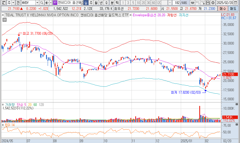Click the 2025/02/20 date field
Viewport: 240px width, 143px height.
(x=225, y=3)
